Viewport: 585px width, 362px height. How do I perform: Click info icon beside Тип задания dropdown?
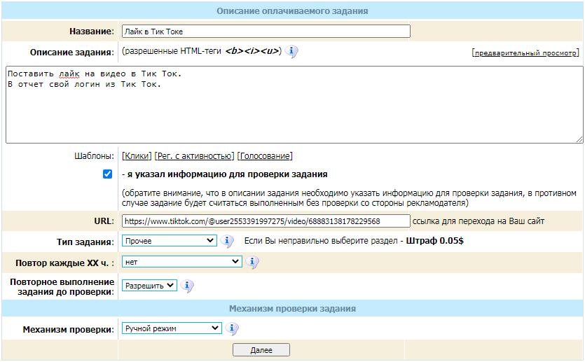227,241
